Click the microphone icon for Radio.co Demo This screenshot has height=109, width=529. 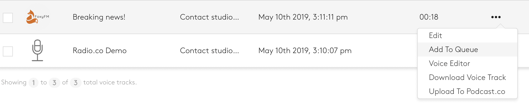37,50
